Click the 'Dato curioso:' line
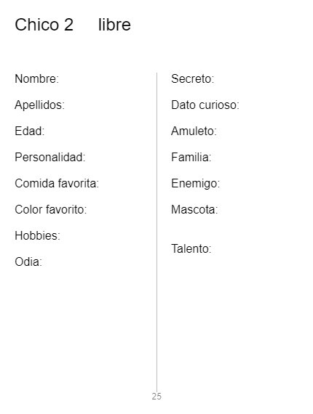 pyautogui.click(x=205, y=105)
